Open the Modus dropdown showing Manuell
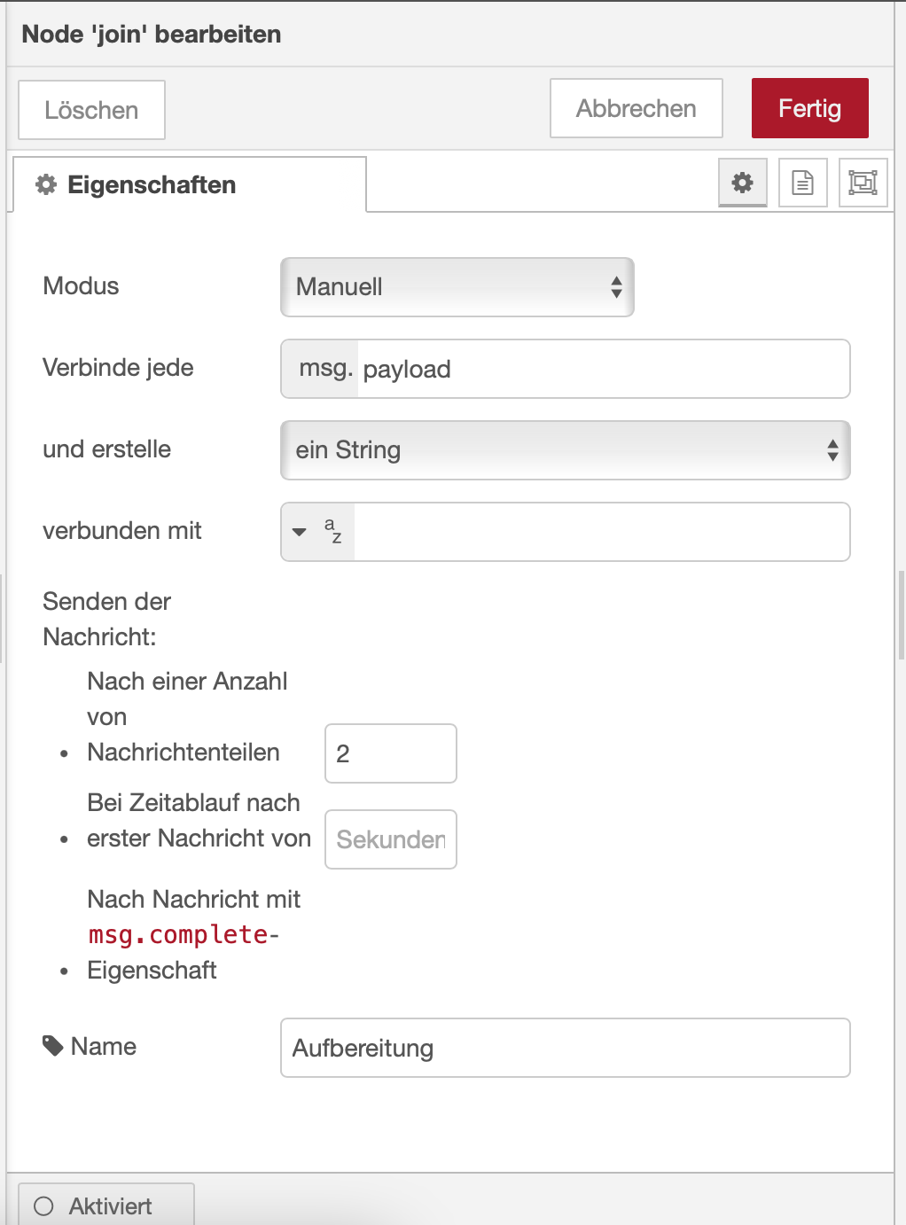 pyautogui.click(x=457, y=287)
